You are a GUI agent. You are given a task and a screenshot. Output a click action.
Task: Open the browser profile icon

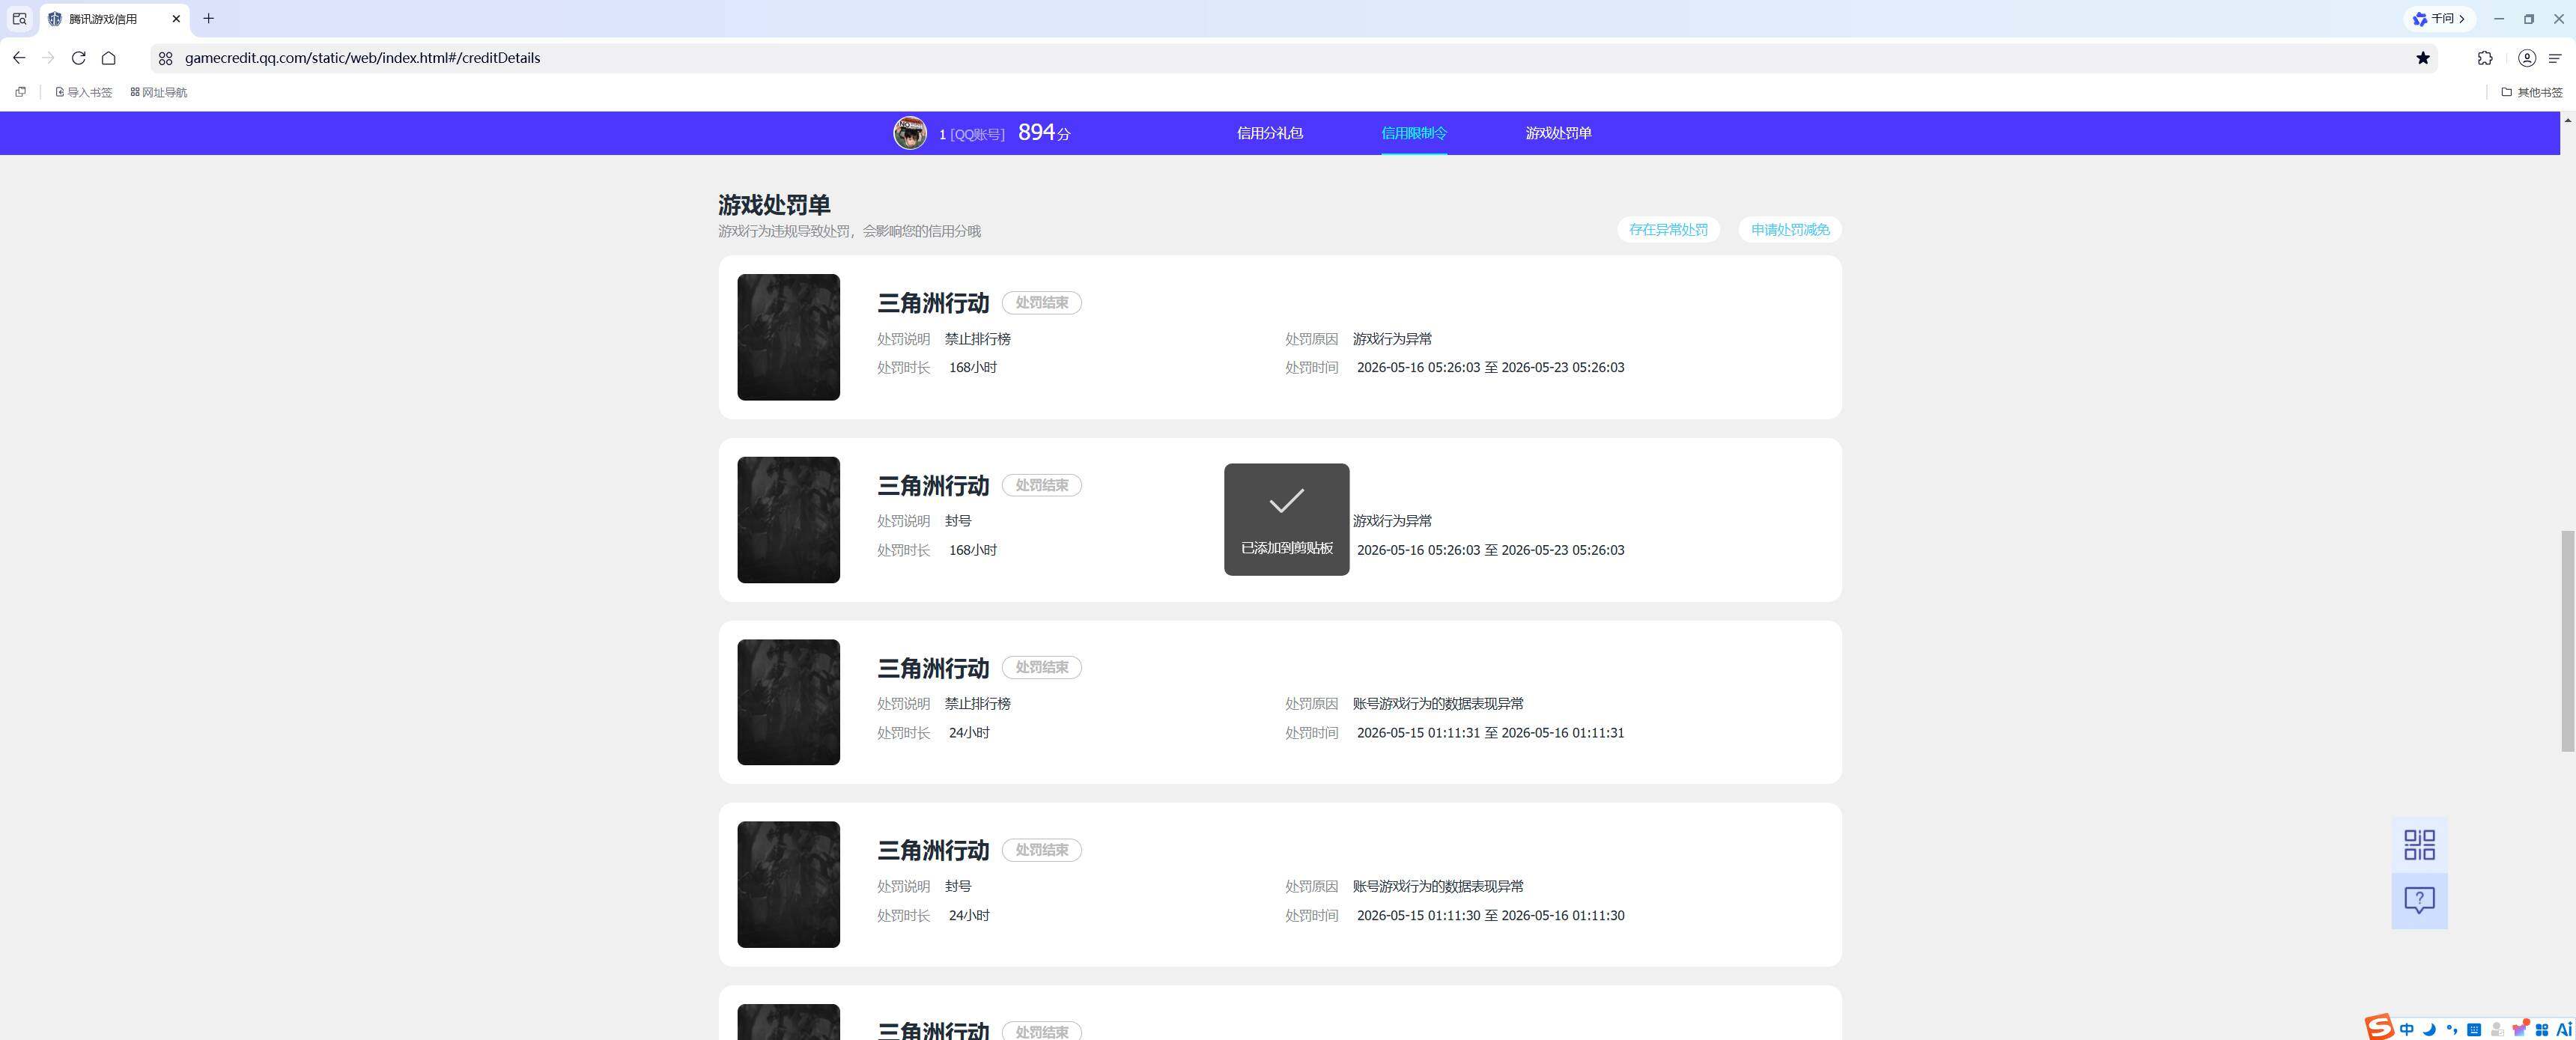[x=2526, y=58]
